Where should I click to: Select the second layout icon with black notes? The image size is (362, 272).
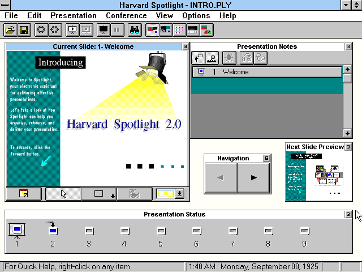coord(166,30)
